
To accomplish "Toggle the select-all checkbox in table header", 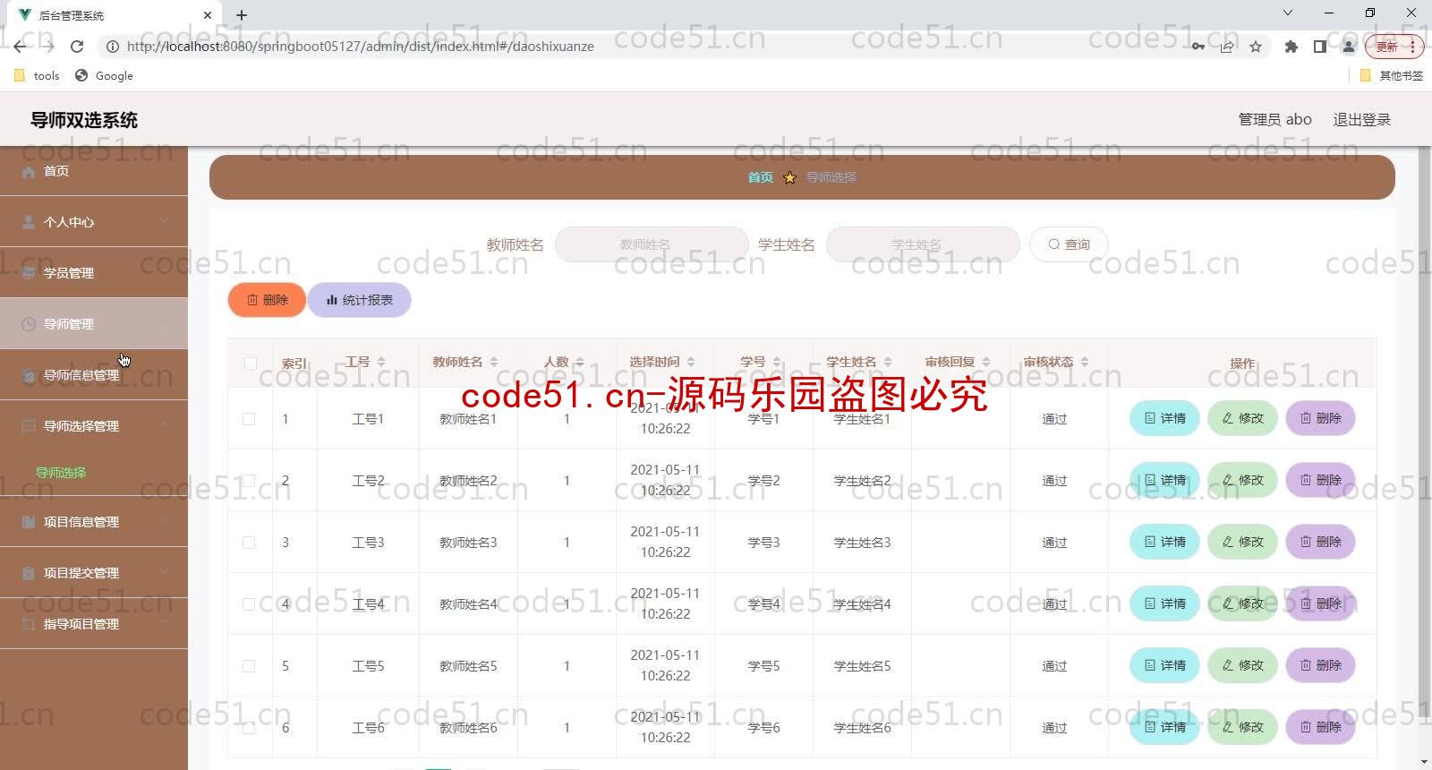I will 251,364.
